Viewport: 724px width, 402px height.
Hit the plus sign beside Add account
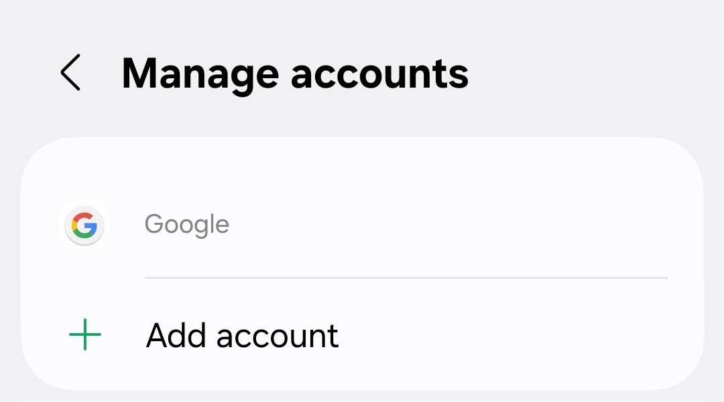click(x=85, y=335)
